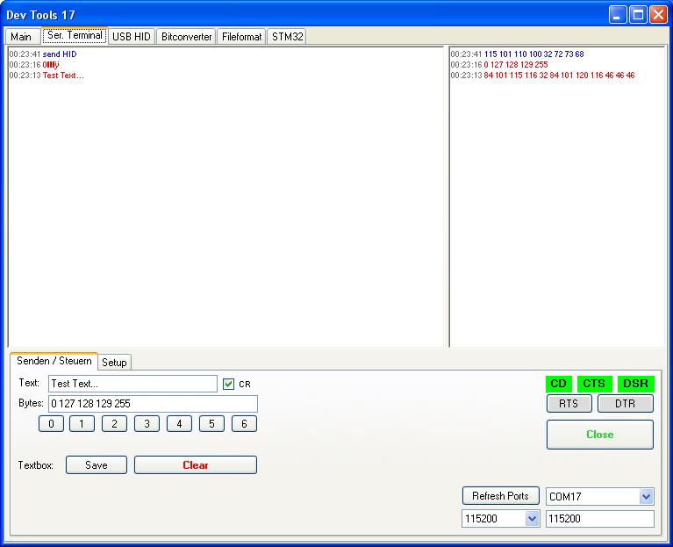Click the Refresh Ports button
Viewport: 673px width, 547px height.
tap(500, 496)
